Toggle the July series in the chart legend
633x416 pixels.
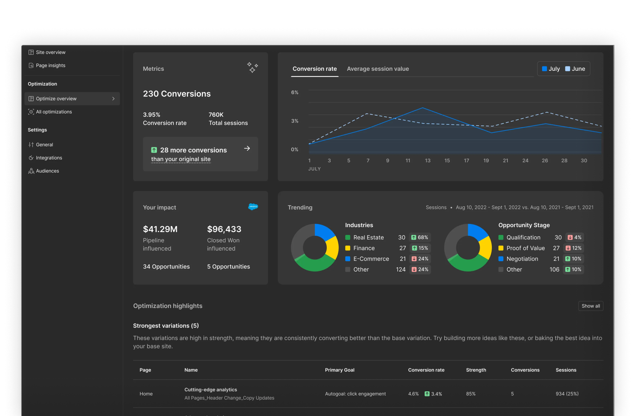click(x=551, y=69)
